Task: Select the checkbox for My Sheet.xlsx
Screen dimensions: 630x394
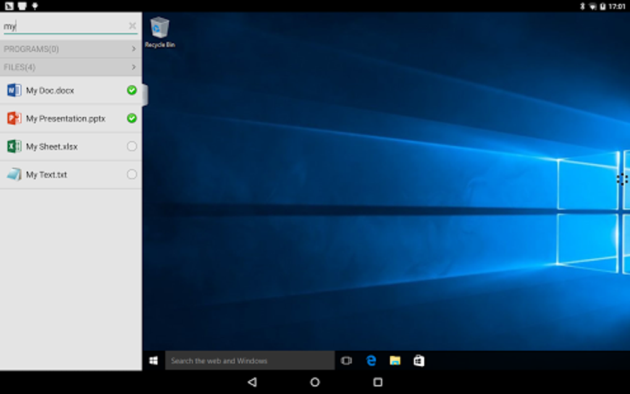Action: (131, 146)
